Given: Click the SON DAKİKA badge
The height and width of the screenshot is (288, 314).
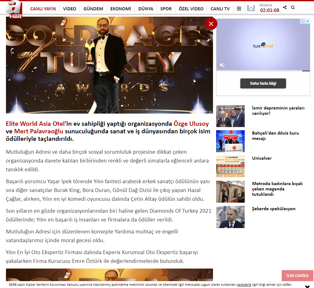Looking at the screenshot, I should [x=297, y=275].
